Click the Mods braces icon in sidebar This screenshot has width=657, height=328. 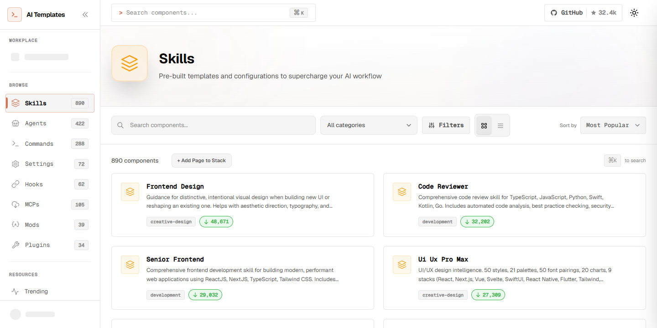coord(16,225)
